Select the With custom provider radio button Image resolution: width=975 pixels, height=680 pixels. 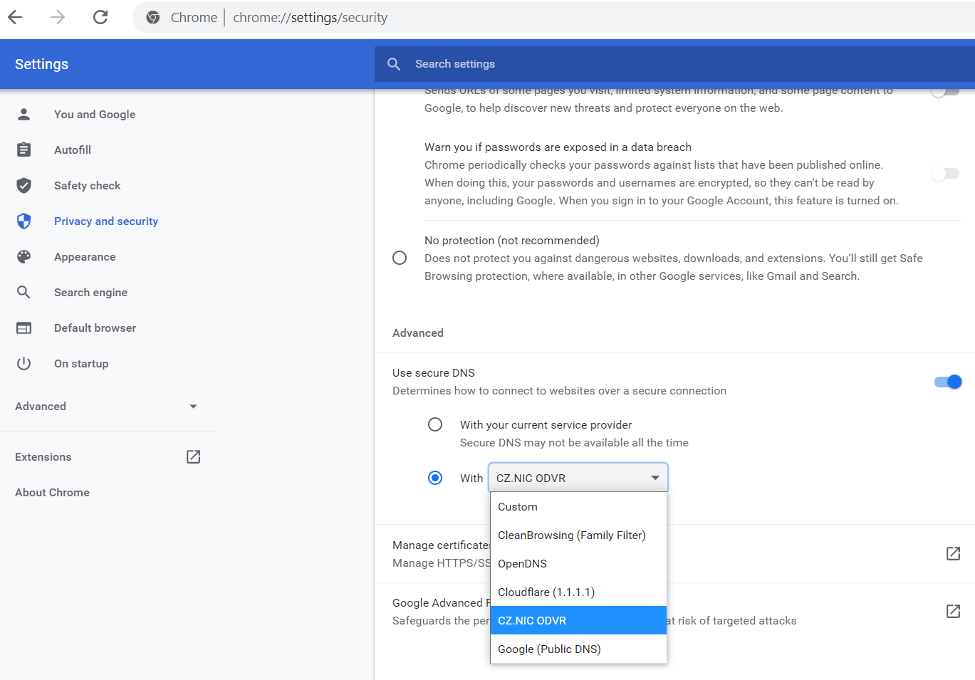(435, 478)
